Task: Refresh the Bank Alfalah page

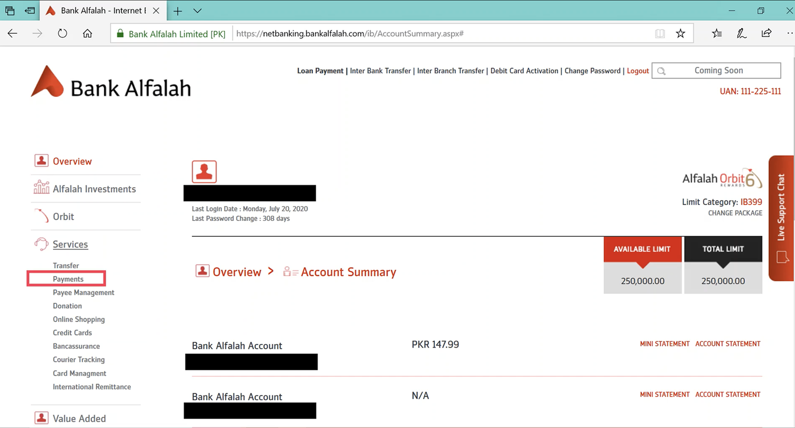Action: pyautogui.click(x=62, y=33)
